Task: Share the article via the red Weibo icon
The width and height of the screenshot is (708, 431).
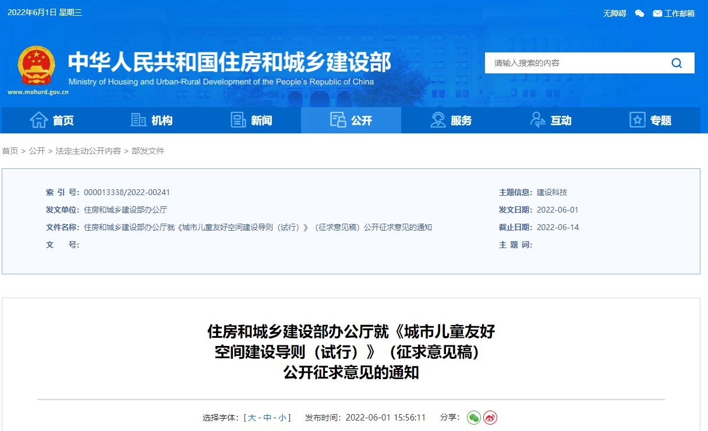Action: click(490, 418)
